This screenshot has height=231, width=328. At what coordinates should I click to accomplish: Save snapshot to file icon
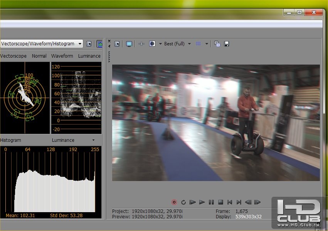tap(227, 44)
